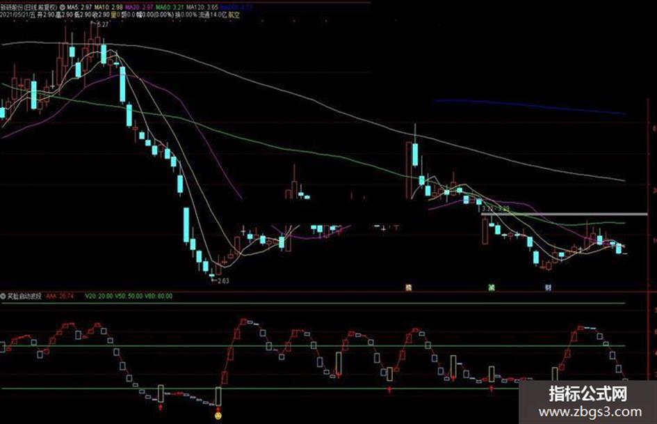Click the stock name title text
The image size is (657, 424).
click(29, 8)
